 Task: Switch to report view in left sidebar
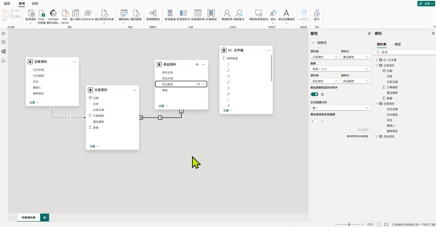[3, 33]
